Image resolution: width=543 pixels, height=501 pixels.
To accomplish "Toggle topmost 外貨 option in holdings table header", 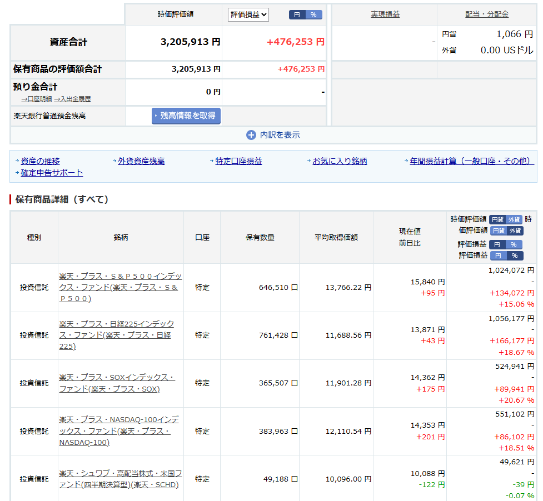I will pos(514,219).
